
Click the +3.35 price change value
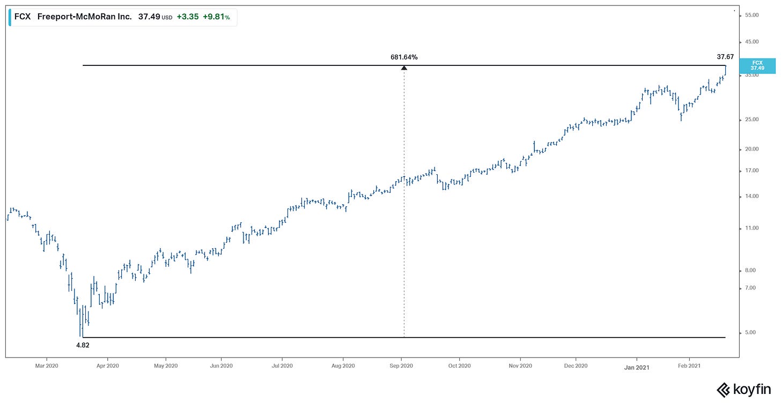pyautogui.click(x=188, y=17)
